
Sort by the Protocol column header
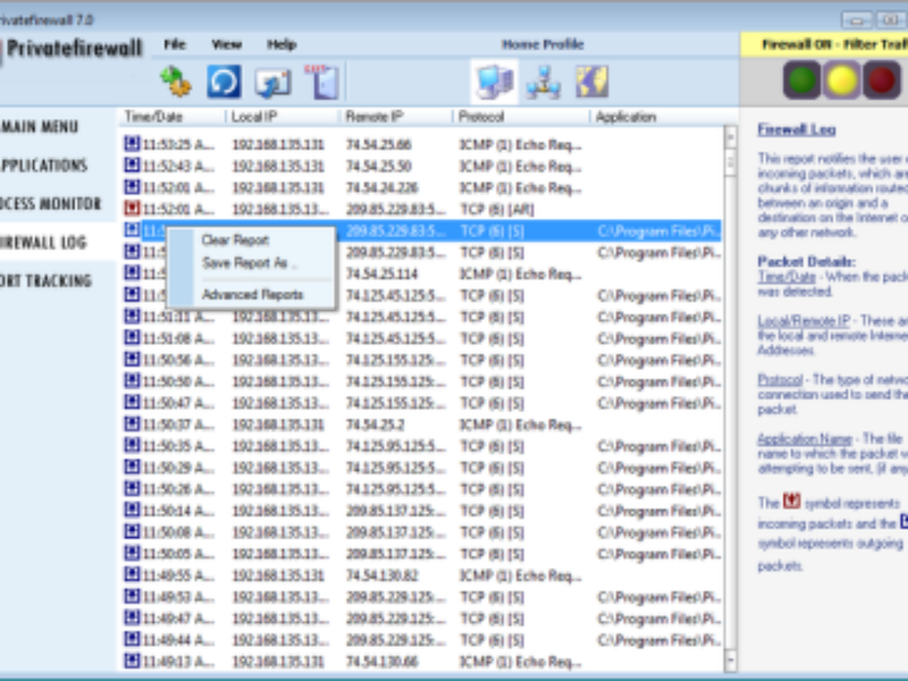click(x=521, y=117)
